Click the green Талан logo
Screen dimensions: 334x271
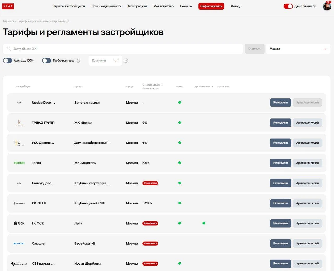tap(19, 163)
